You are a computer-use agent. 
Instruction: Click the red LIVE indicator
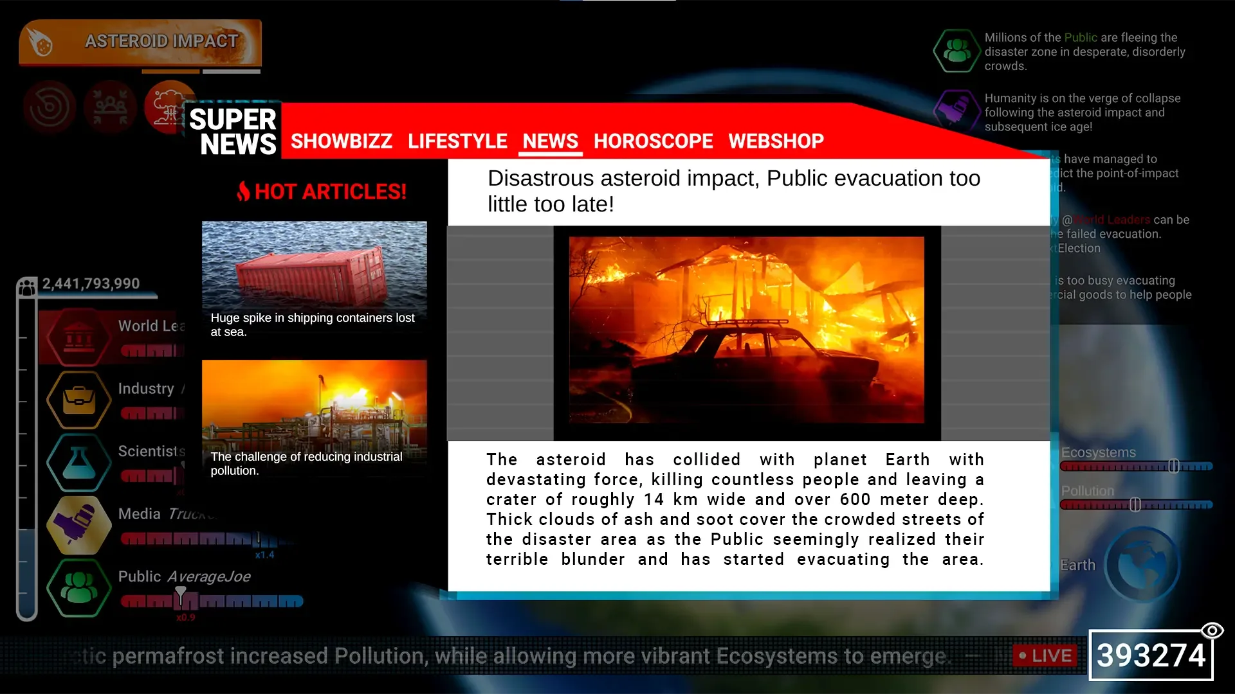tap(1045, 655)
